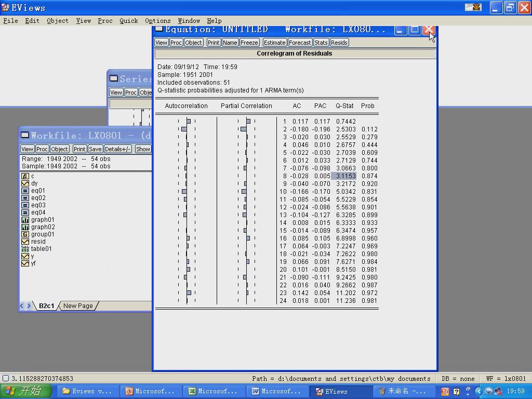The width and height of the screenshot is (532, 399).
Task: Click Estimate button in Equation window
Action: 274,43
